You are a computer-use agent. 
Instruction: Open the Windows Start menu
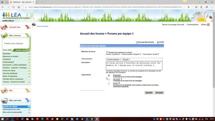[2, 119]
